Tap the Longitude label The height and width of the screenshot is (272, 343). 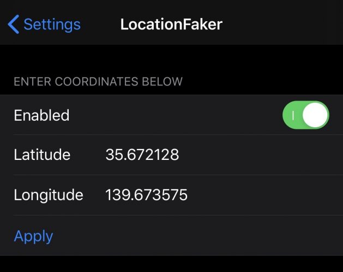tap(49, 195)
